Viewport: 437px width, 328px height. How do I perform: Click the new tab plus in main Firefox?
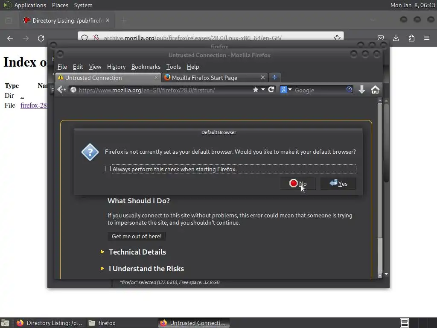124,20
